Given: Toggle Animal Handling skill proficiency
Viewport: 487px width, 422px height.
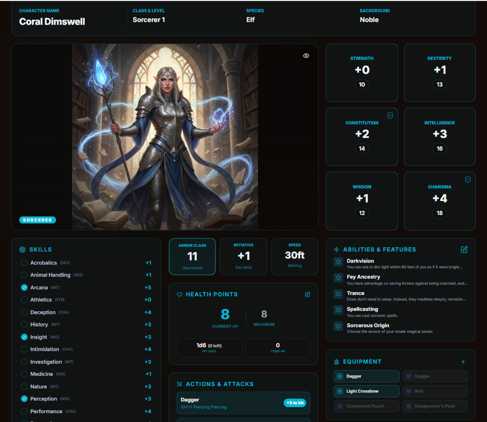Looking at the screenshot, I should (24, 275).
